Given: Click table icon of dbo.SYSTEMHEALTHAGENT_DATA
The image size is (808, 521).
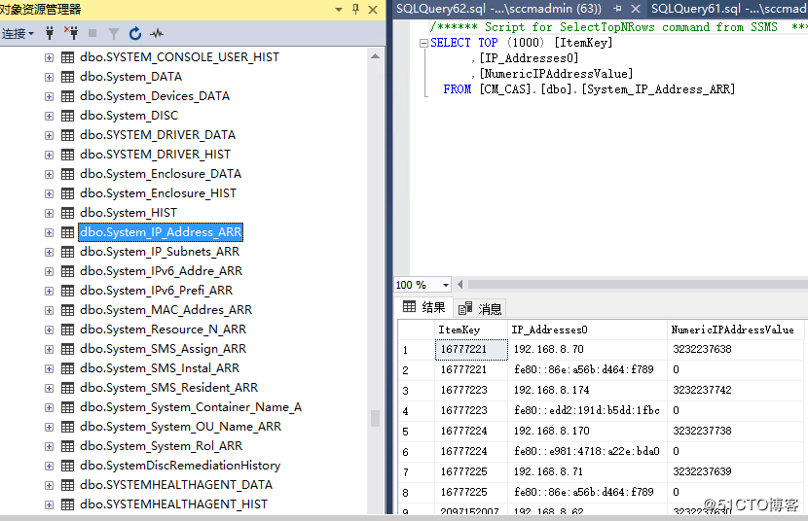Looking at the screenshot, I should pos(67,485).
